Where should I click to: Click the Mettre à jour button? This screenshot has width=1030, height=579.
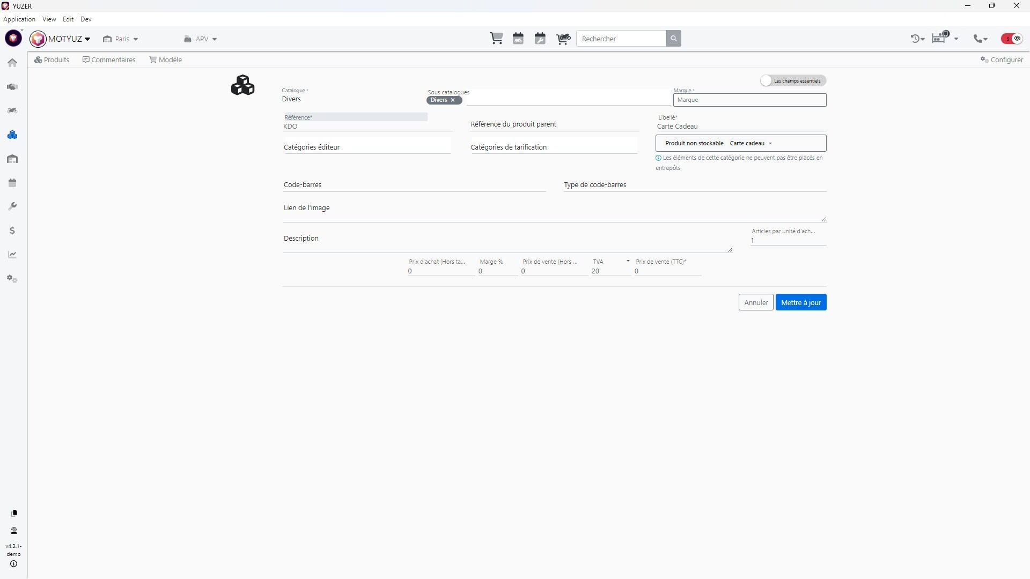[800, 303]
